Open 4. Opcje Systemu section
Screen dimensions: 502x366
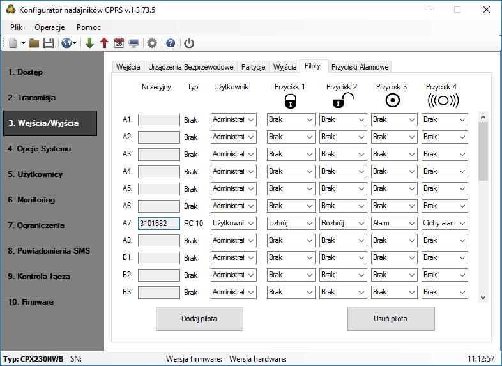40,149
